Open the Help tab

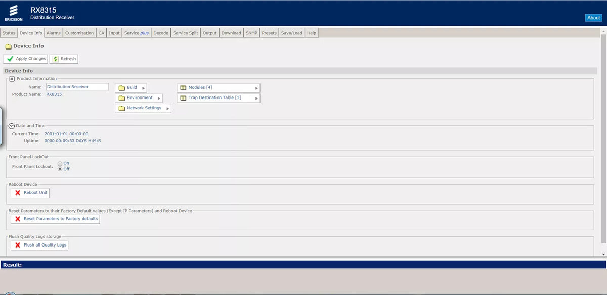pyautogui.click(x=312, y=33)
